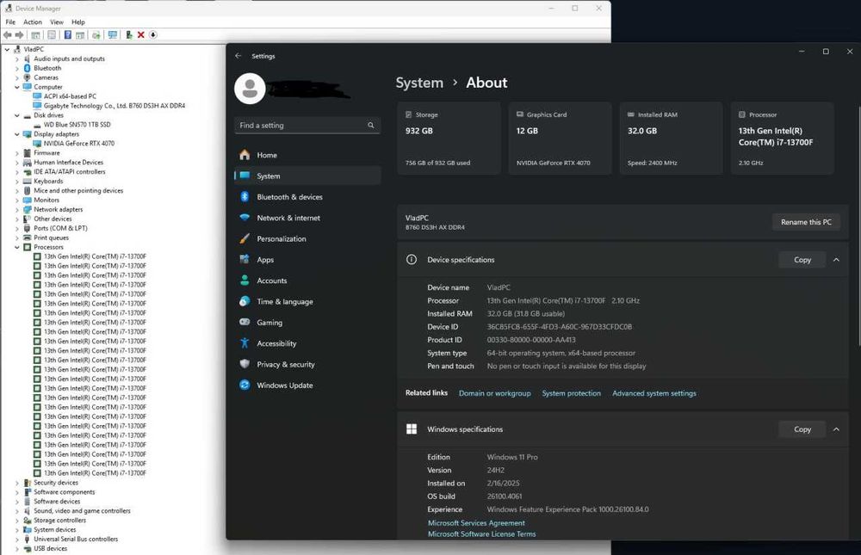Collapse Display adapters node in device tree

tap(17, 134)
